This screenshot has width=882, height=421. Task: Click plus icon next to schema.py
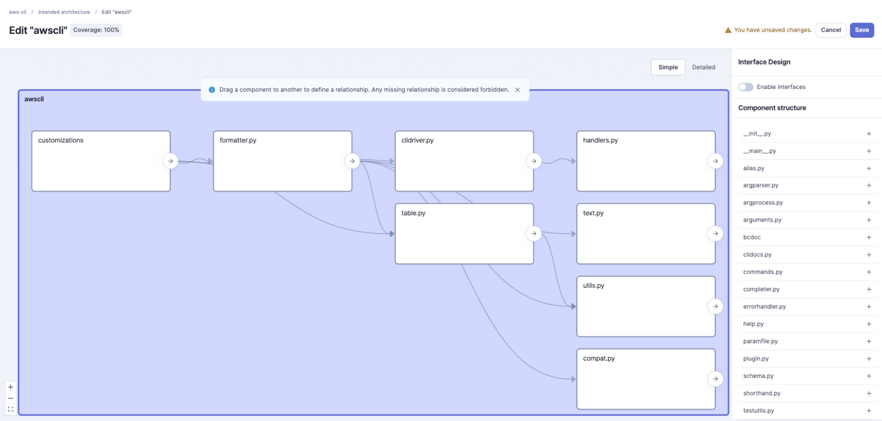(x=868, y=376)
